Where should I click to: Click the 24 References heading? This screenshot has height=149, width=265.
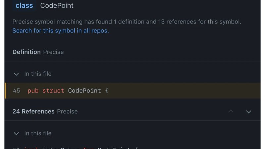coord(33,112)
